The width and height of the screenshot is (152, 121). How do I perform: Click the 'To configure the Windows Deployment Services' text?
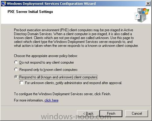coord(62,94)
